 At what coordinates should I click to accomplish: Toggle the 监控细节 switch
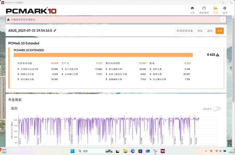pos(217,109)
